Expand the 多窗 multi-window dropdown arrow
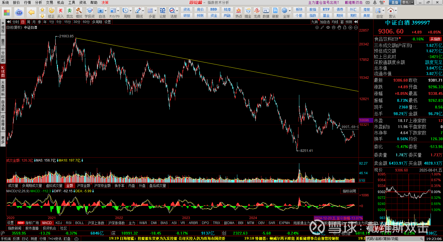 coord(155,11)
